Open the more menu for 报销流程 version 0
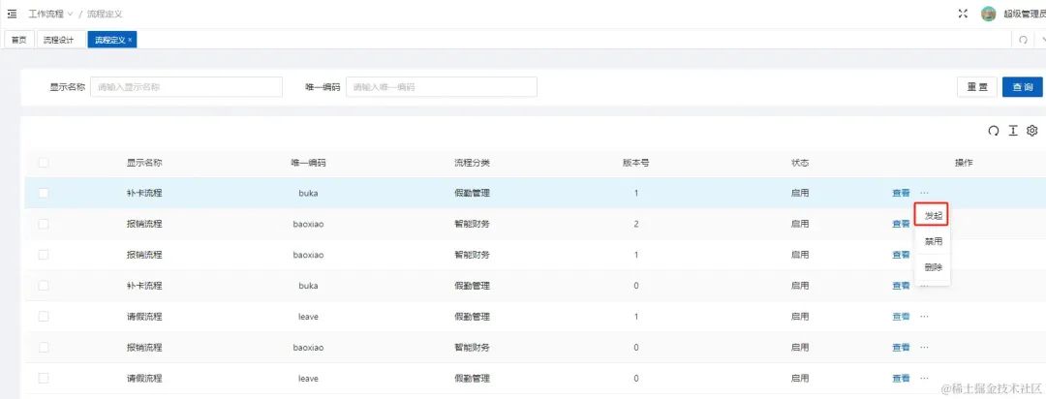Screen dimensions: 1046x399 [924, 347]
